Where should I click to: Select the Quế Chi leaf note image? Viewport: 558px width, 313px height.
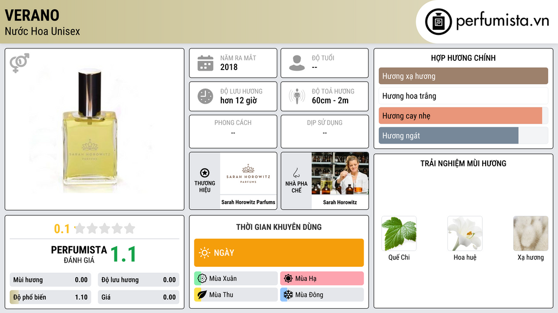point(399,234)
